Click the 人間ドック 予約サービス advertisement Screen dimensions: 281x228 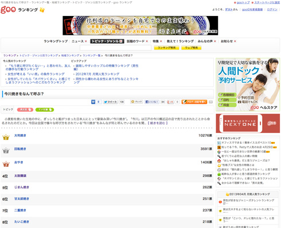(x=248, y=85)
